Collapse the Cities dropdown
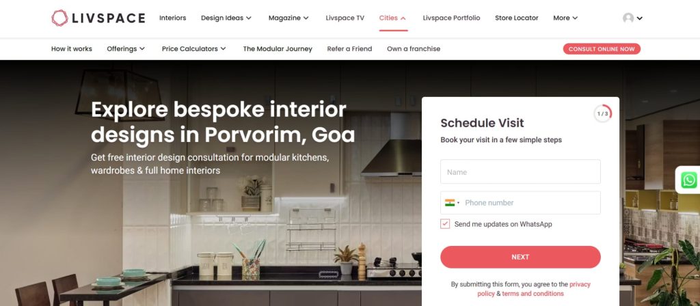The width and height of the screenshot is (700, 306). pos(393,18)
